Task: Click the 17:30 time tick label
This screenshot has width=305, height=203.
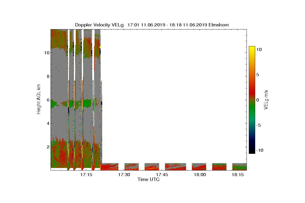Action: pos(124,175)
